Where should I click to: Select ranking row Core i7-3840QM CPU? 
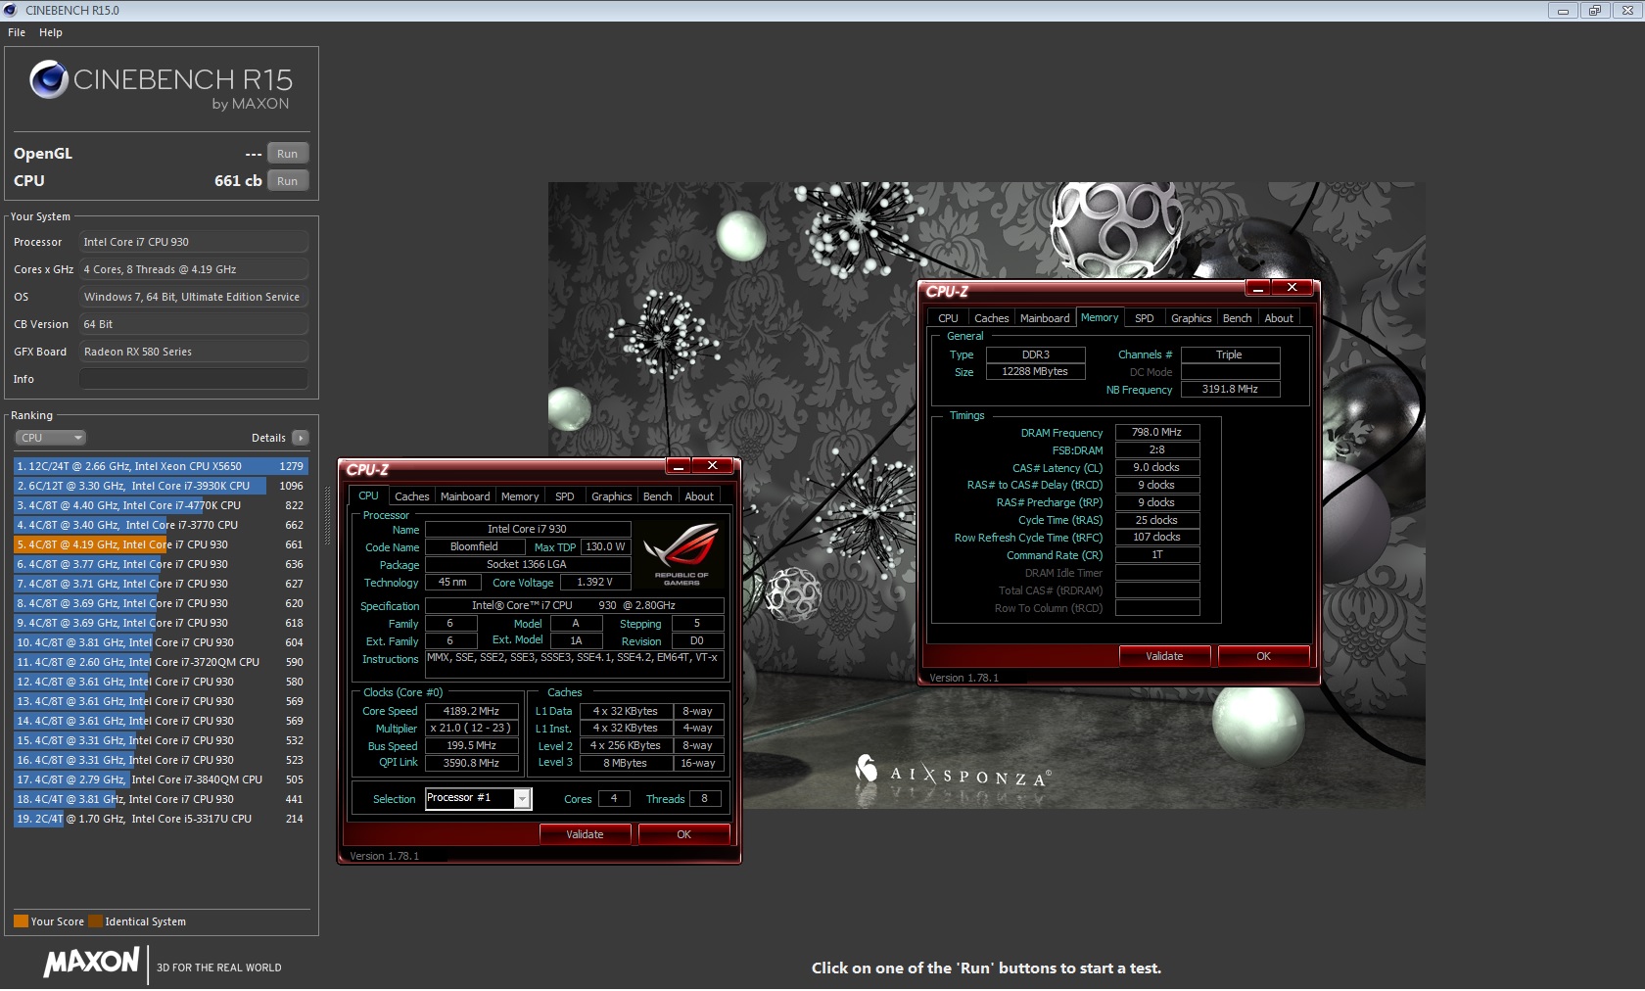pos(161,779)
